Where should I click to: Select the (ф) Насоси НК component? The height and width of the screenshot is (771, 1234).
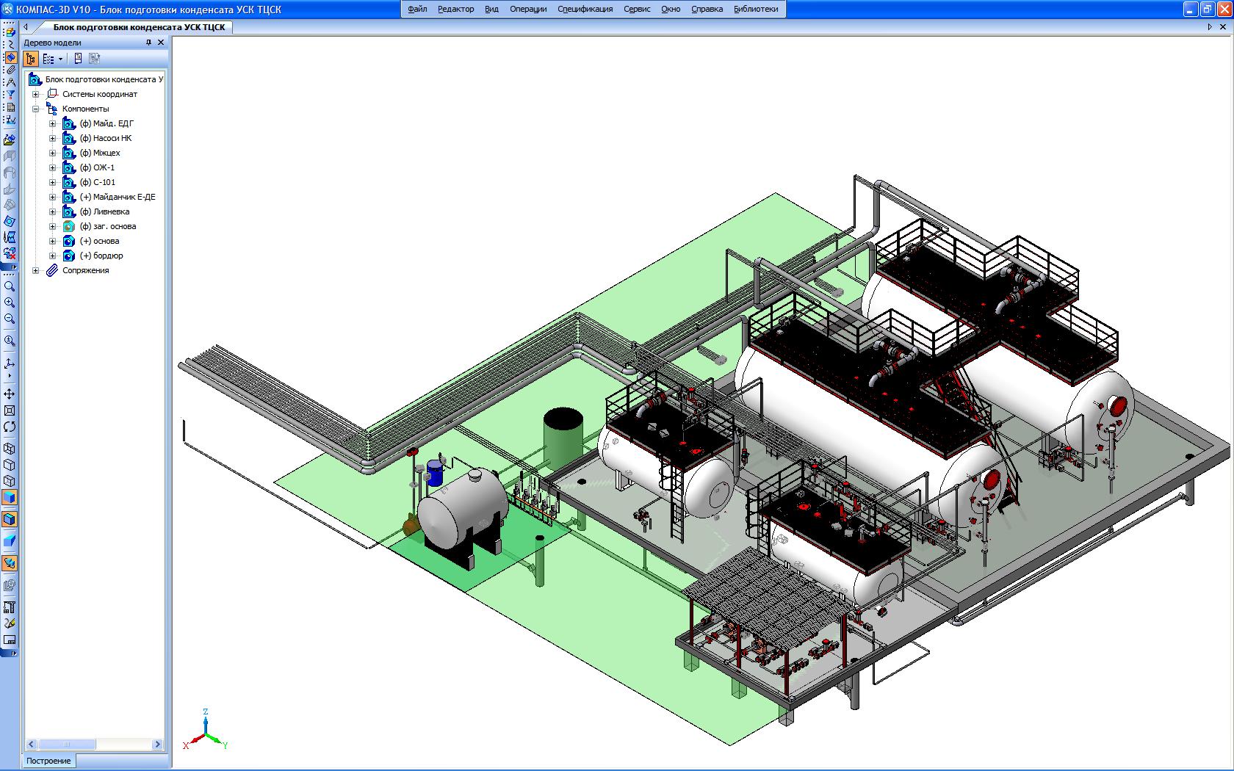point(106,138)
